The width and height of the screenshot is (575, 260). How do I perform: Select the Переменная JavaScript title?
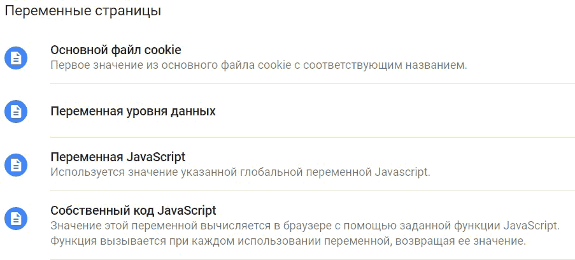pos(118,157)
